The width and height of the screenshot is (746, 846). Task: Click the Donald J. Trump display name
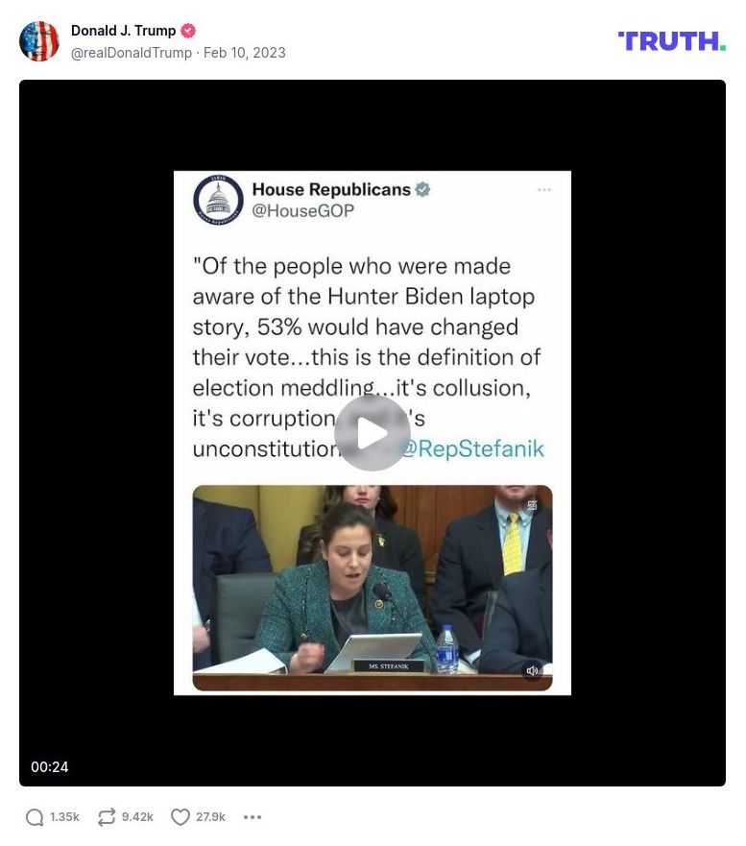click(x=123, y=31)
